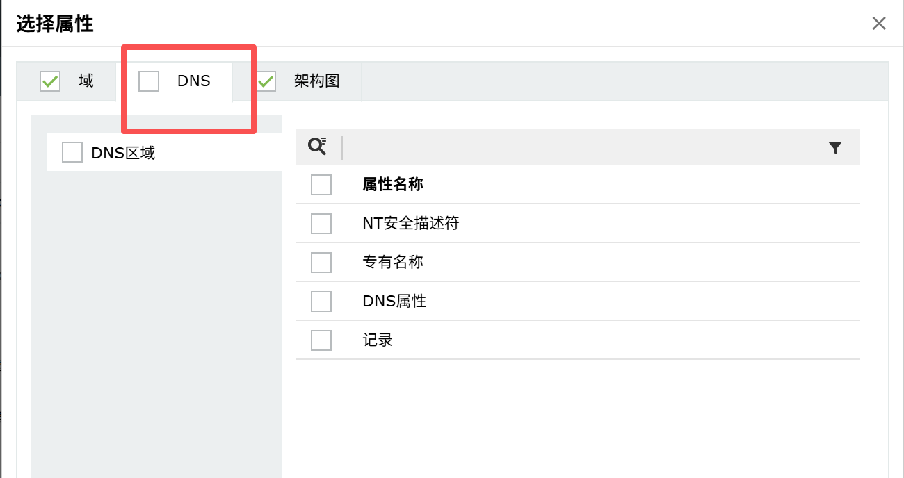Switch to the 域 tab
The image size is (904, 478).
(x=86, y=81)
